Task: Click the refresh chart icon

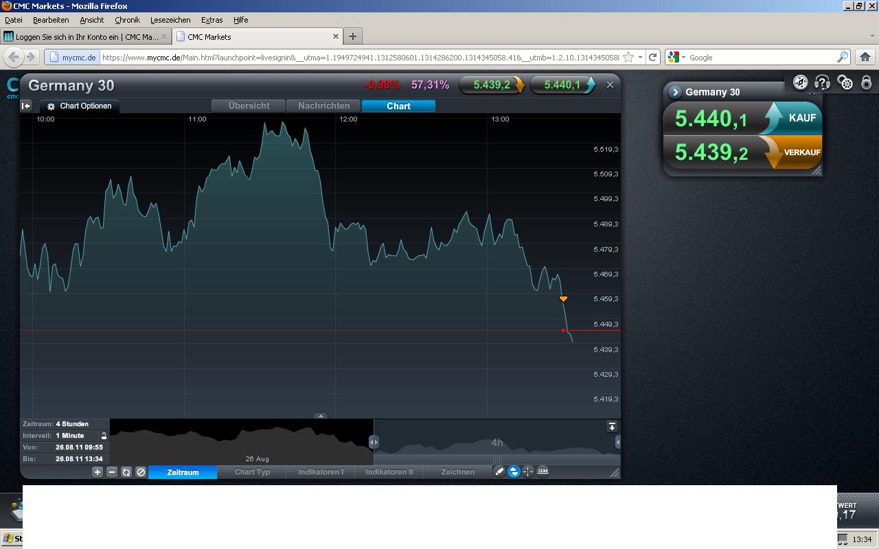Action: [x=126, y=472]
